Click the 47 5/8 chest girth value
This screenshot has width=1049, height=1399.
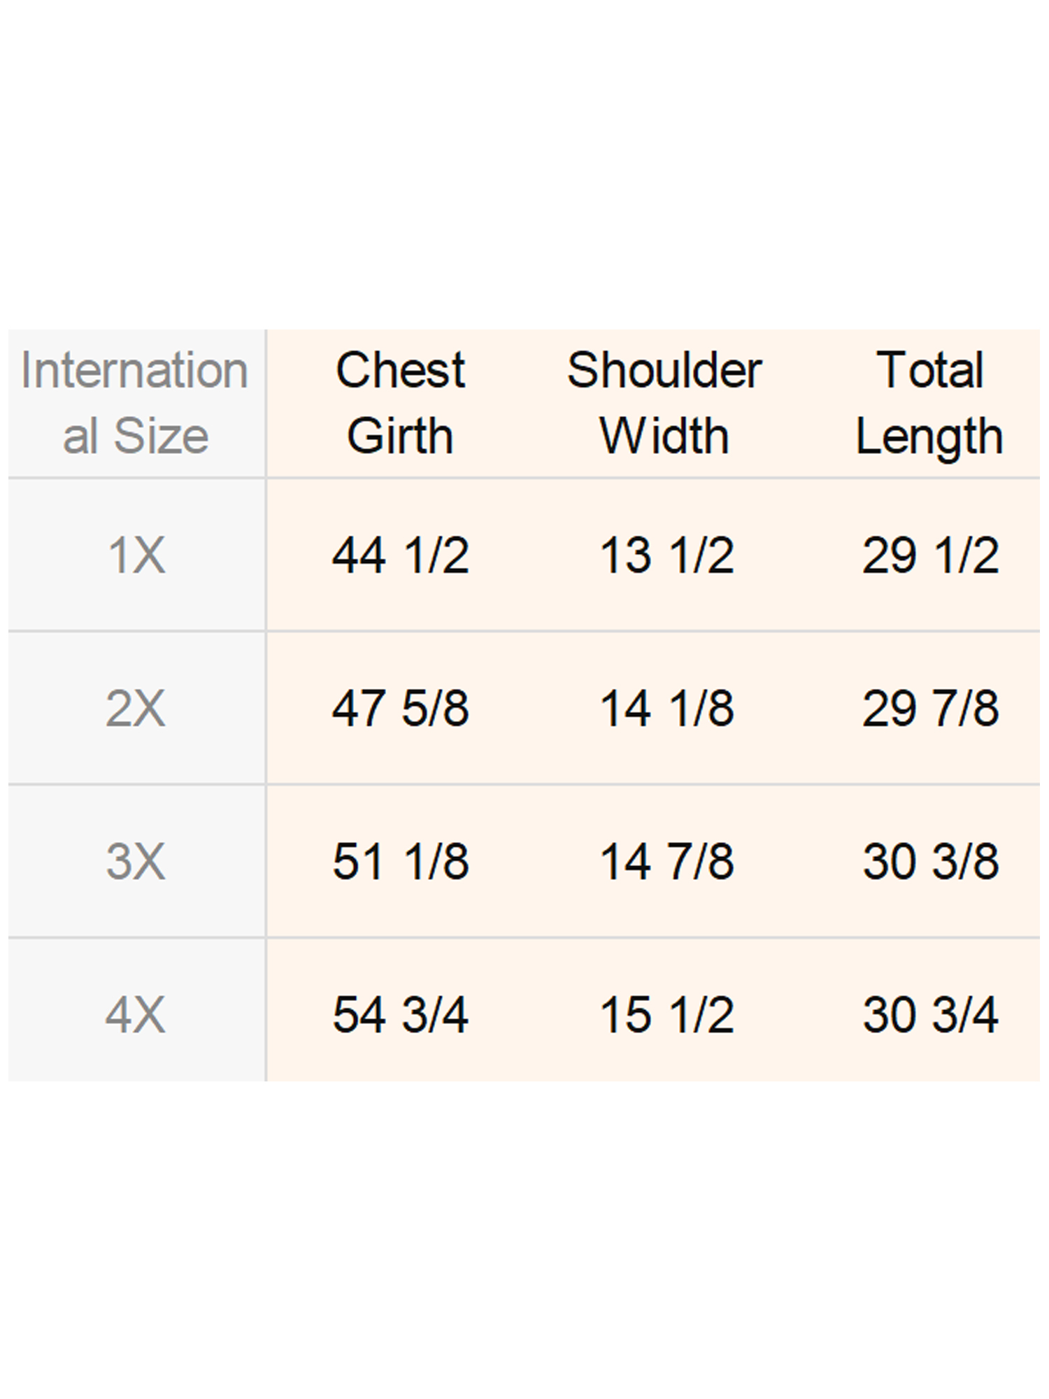pos(400,708)
